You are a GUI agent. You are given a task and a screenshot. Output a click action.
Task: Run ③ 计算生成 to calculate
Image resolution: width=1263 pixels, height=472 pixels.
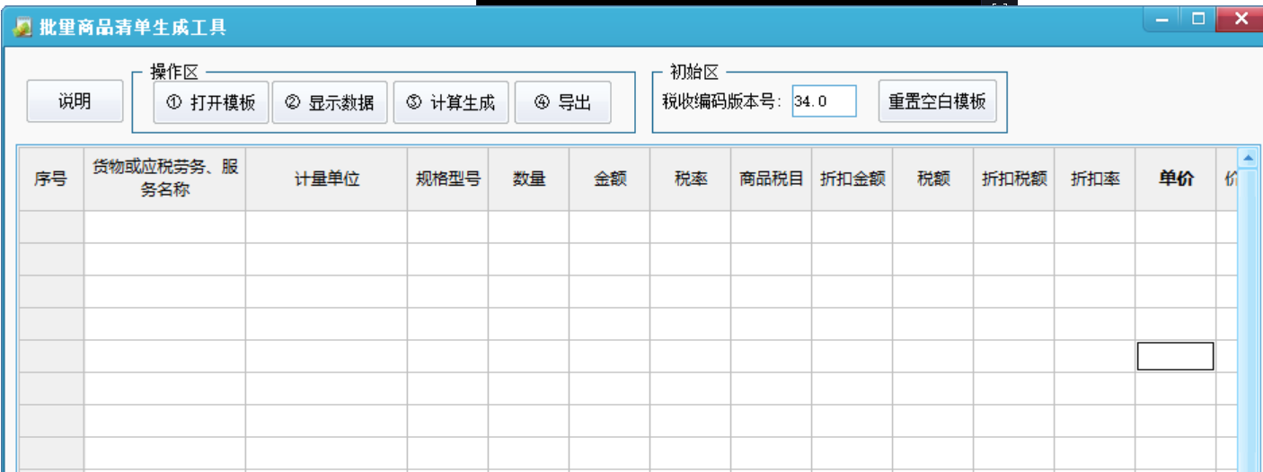(x=451, y=102)
